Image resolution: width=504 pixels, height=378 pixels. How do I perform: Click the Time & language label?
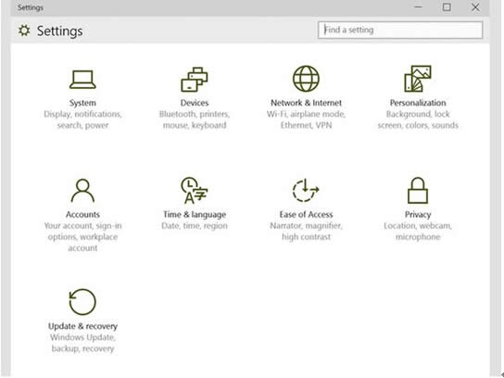(195, 214)
